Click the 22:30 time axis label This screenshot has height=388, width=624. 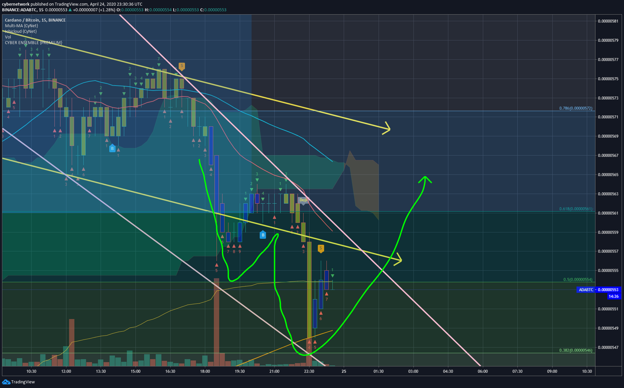(309, 371)
